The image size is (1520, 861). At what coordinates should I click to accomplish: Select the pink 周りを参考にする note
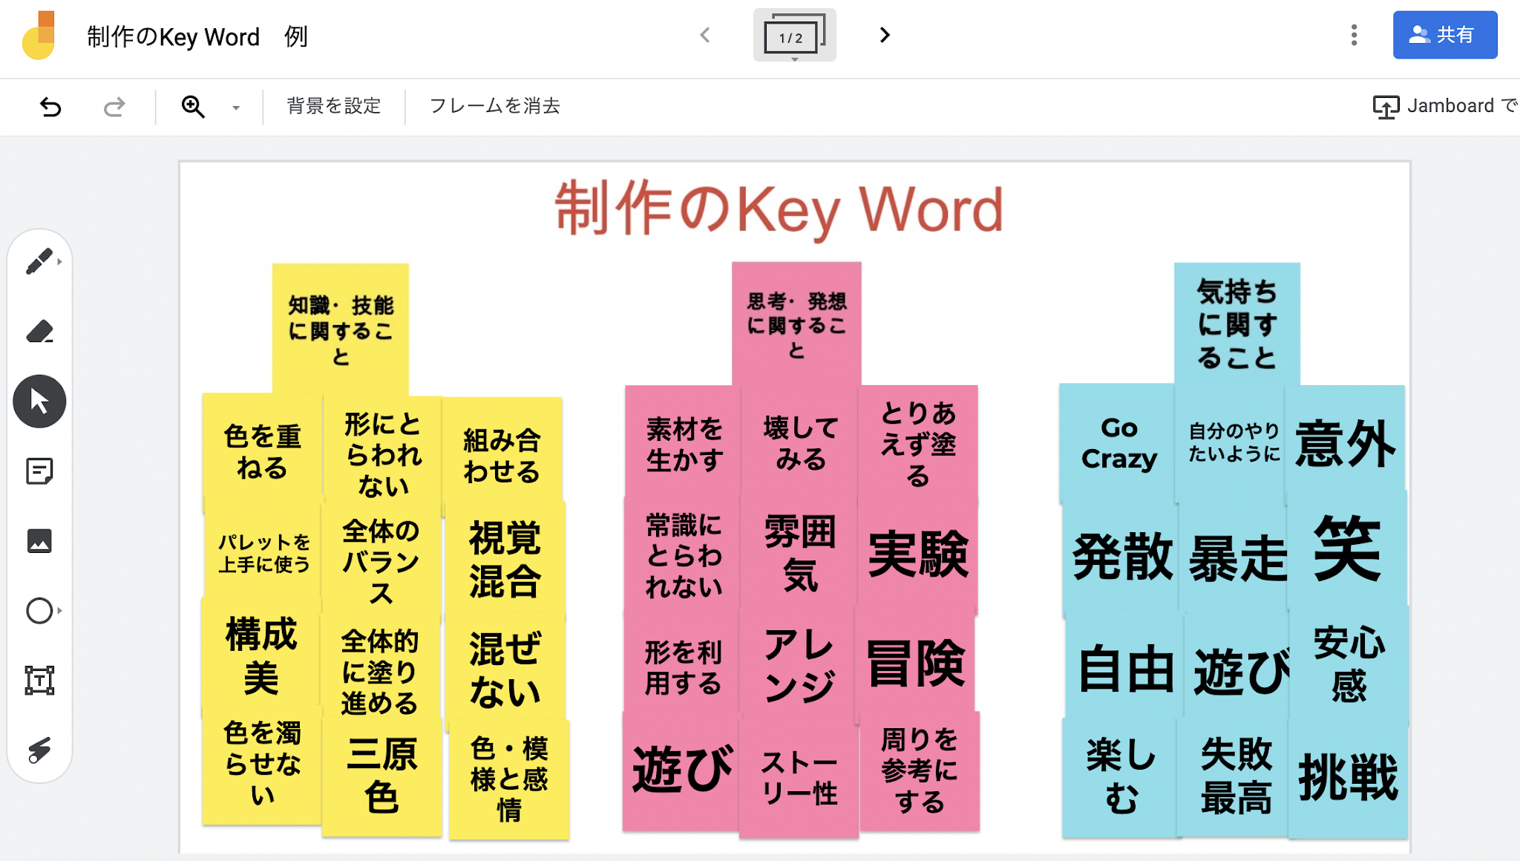tap(920, 770)
